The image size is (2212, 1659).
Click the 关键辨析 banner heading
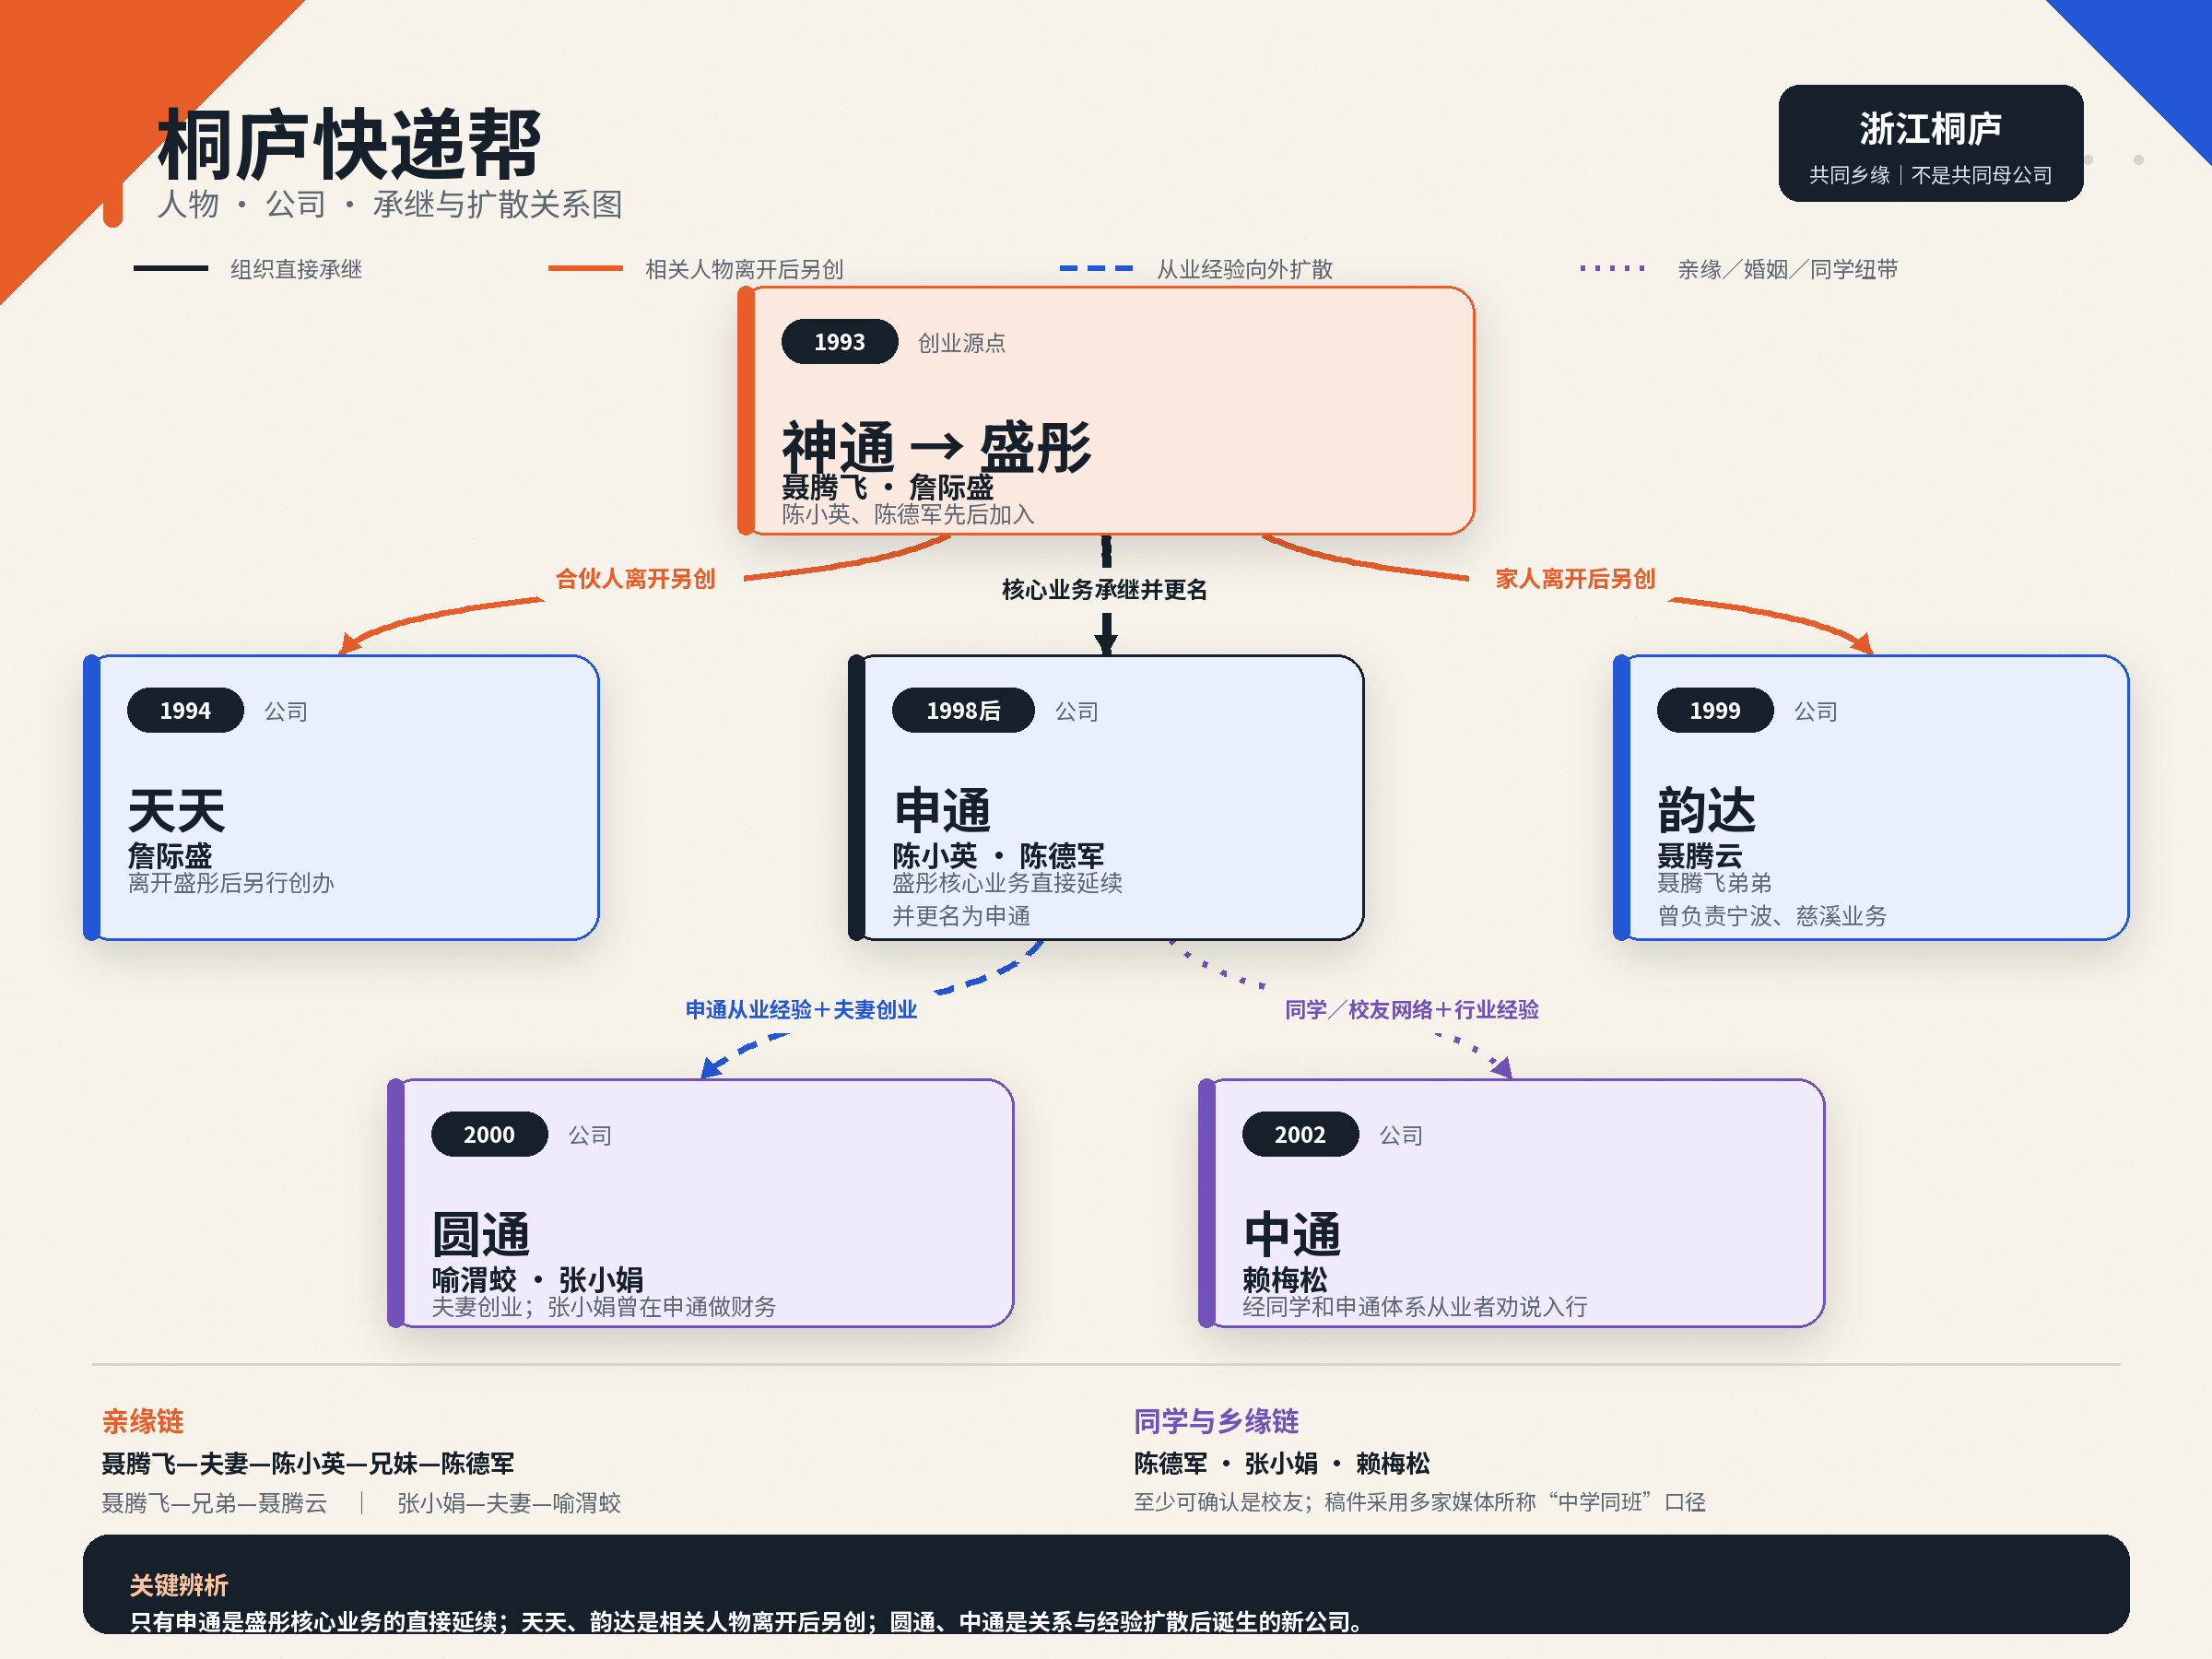click(179, 1585)
